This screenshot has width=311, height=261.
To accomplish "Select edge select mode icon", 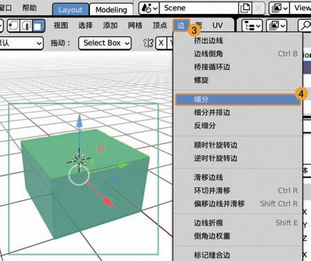I will (26, 26).
